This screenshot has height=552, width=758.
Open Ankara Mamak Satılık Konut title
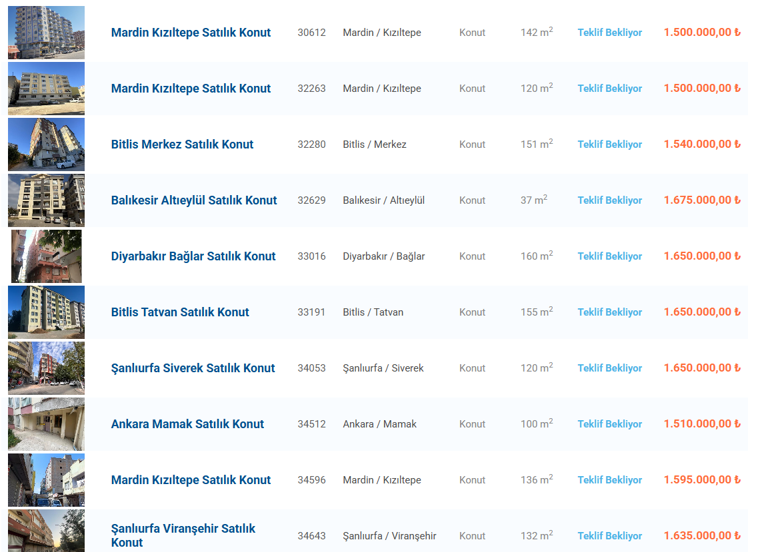tap(187, 424)
